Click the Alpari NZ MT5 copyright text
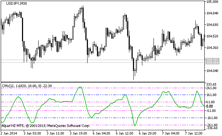 point(46,126)
